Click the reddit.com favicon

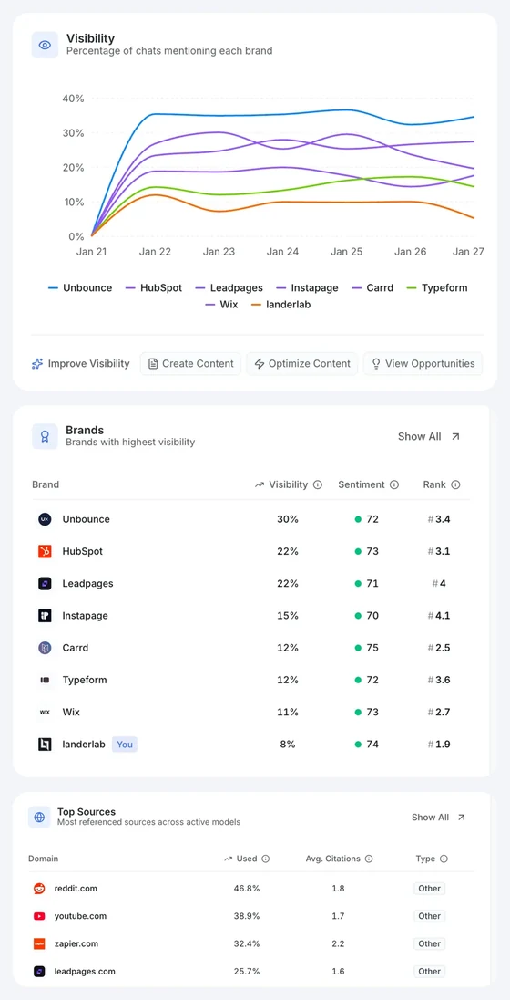[39, 889]
